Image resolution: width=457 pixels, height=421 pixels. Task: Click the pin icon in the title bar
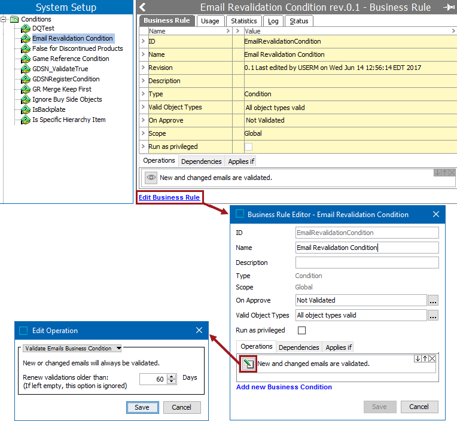click(447, 7)
